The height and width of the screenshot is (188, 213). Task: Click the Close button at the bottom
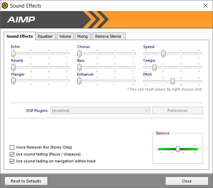pyautogui.click(x=187, y=181)
